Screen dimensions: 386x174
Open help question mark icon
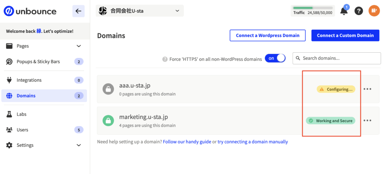[x=359, y=11]
